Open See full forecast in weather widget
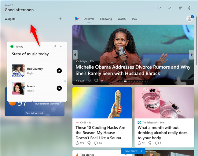 [x=35, y=113]
